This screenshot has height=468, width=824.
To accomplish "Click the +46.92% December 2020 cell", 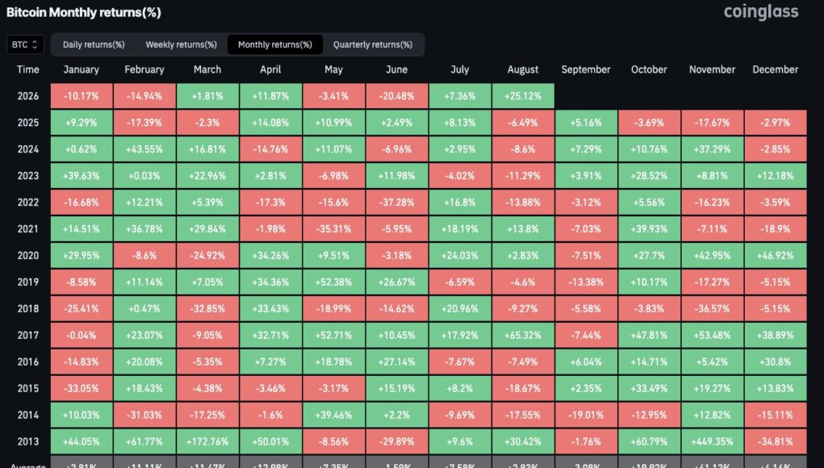I will point(775,255).
